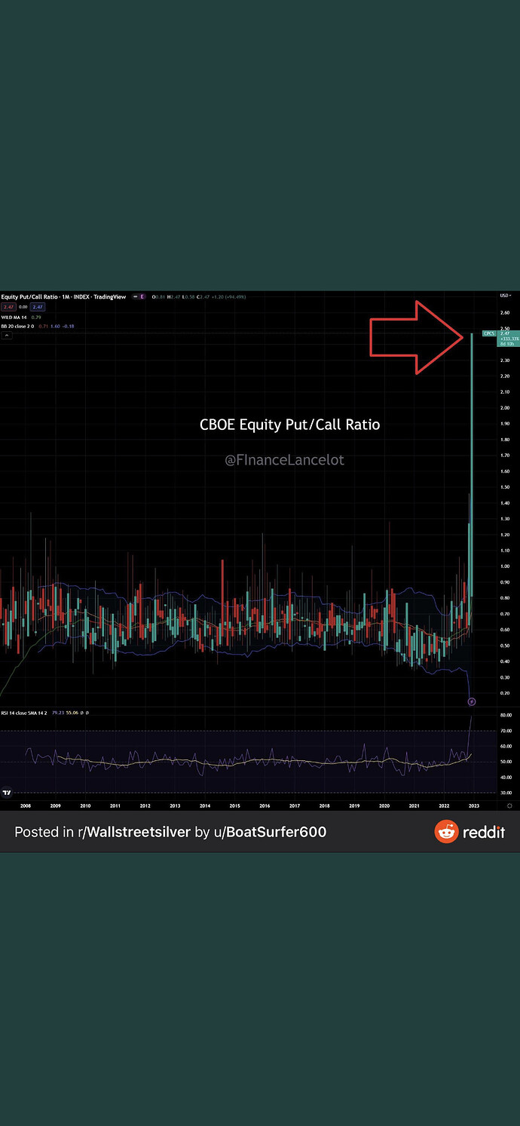Open u/BoatSurfer600 profile link
520x1126 pixels.
coord(269,832)
